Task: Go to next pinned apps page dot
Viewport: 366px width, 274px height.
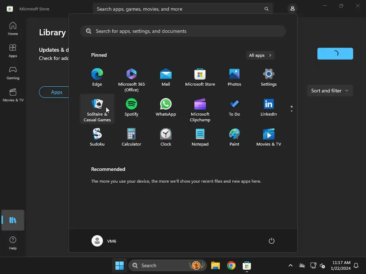Action: click(x=292, y=111)
